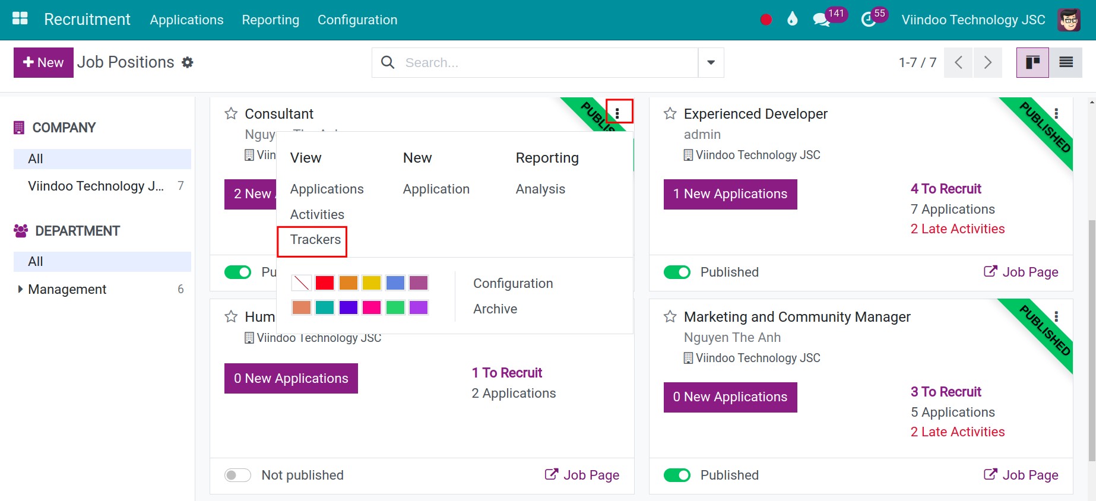
Task: Open Job Page link for Experienced Developer
Action: 1021,272
